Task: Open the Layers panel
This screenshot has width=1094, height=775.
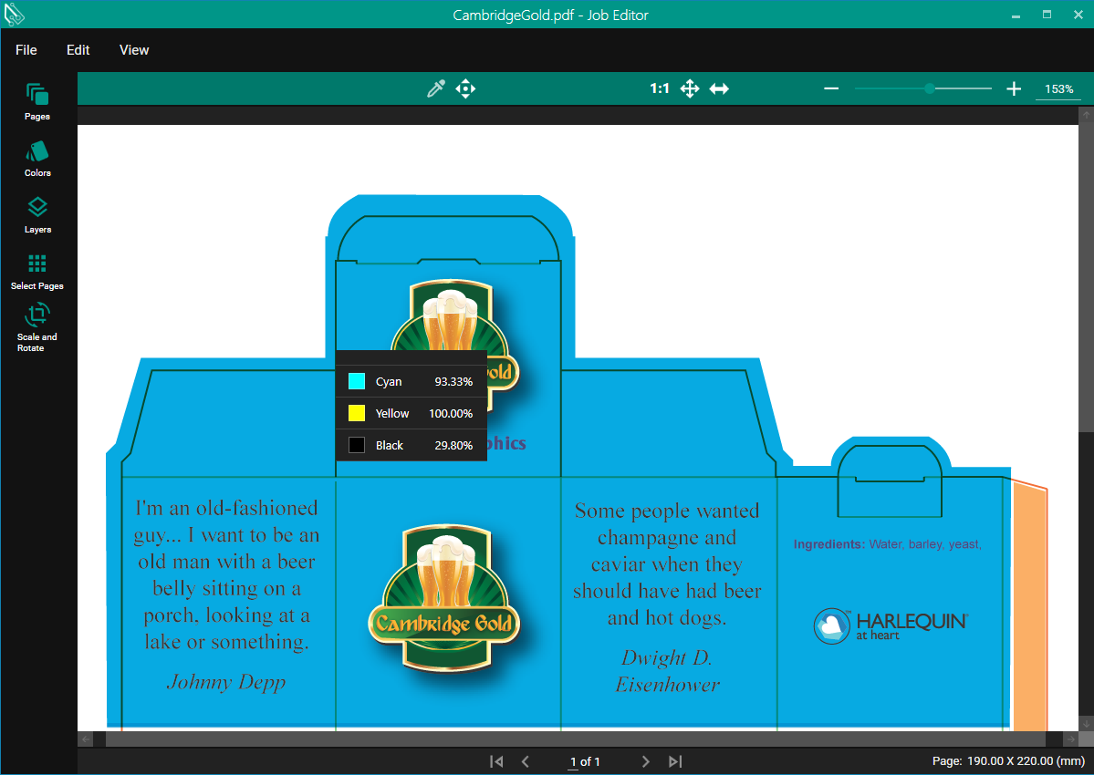Action: pos(37,214)
